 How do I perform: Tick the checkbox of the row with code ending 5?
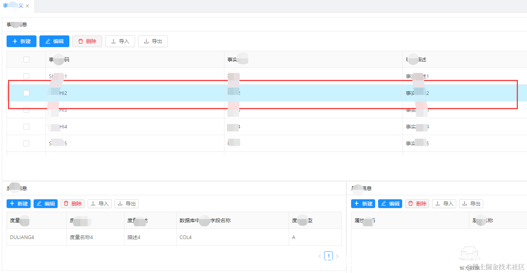click(26, 143)
